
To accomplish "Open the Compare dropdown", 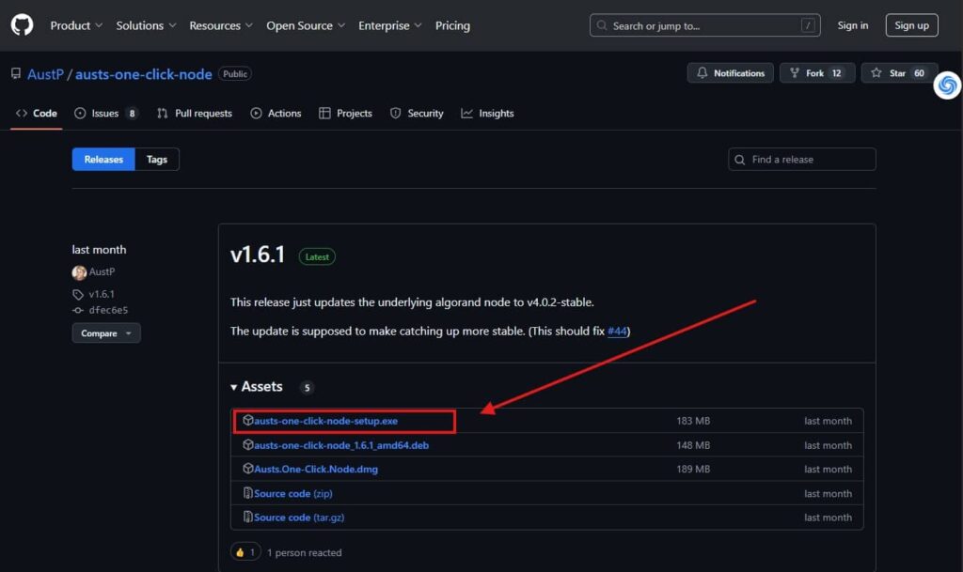I will (x=105, y=333).
